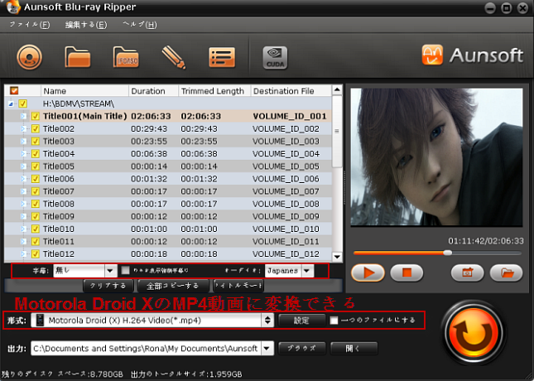
Task: Click the 00:29:43 duration of Title002
Action: click(149, 128)
